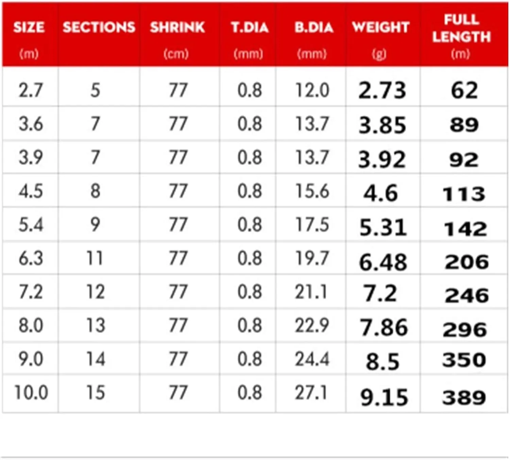Select the weight value 7.86

(x=384, y=327)
